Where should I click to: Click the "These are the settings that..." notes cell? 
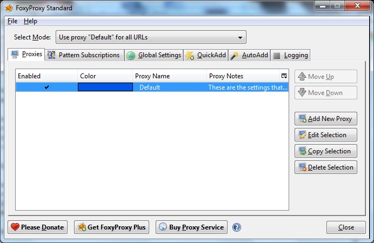(248, 87)
